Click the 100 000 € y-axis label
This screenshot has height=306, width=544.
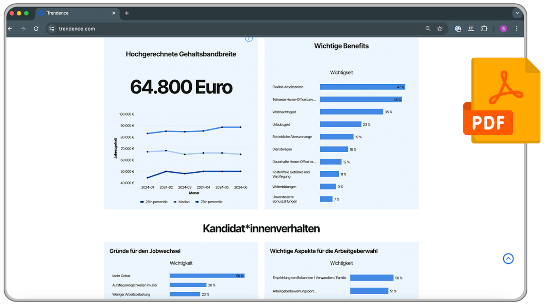(x=126, y=114)
